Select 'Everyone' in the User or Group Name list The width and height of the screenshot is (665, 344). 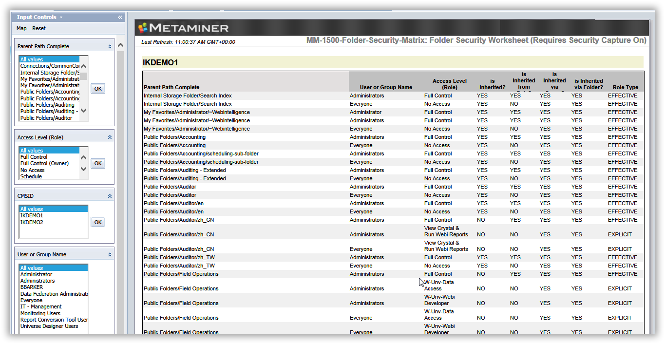(54, 300)
